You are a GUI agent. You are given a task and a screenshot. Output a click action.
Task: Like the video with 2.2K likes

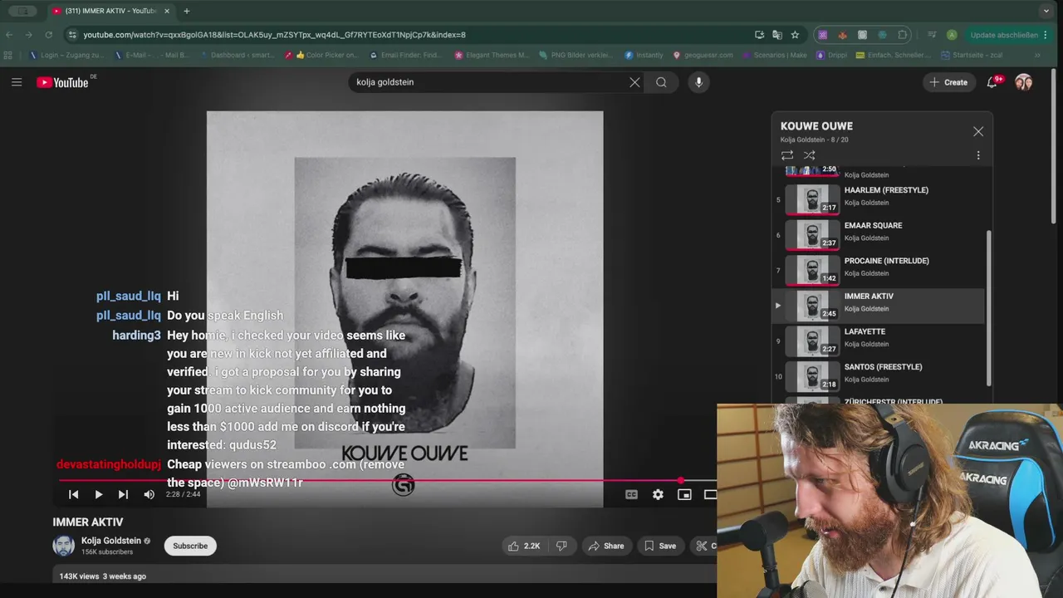coord(524,546)
